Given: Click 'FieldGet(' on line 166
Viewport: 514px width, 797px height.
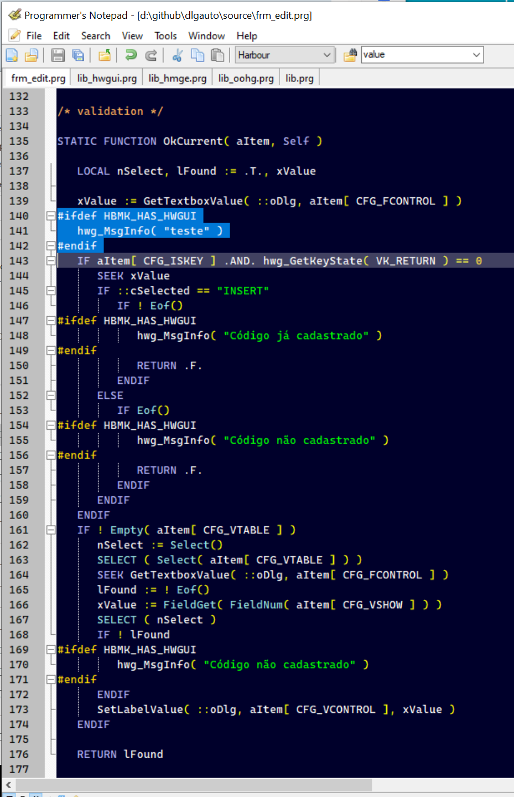Looking at the screenshot, I should pos(193,605).
